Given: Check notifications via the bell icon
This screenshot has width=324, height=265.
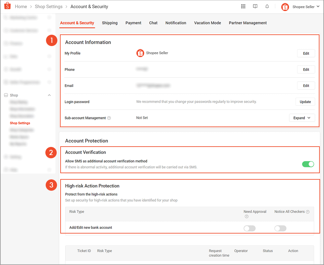Looking at the screenshot, I should (x=267, y=6).
